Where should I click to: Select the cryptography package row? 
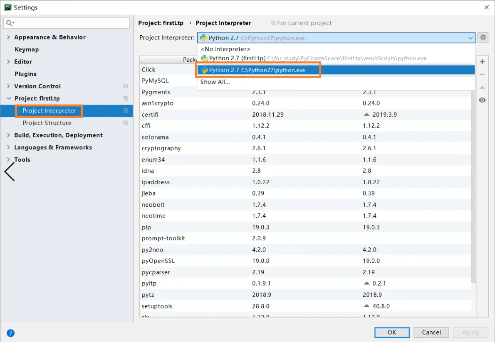306,148
